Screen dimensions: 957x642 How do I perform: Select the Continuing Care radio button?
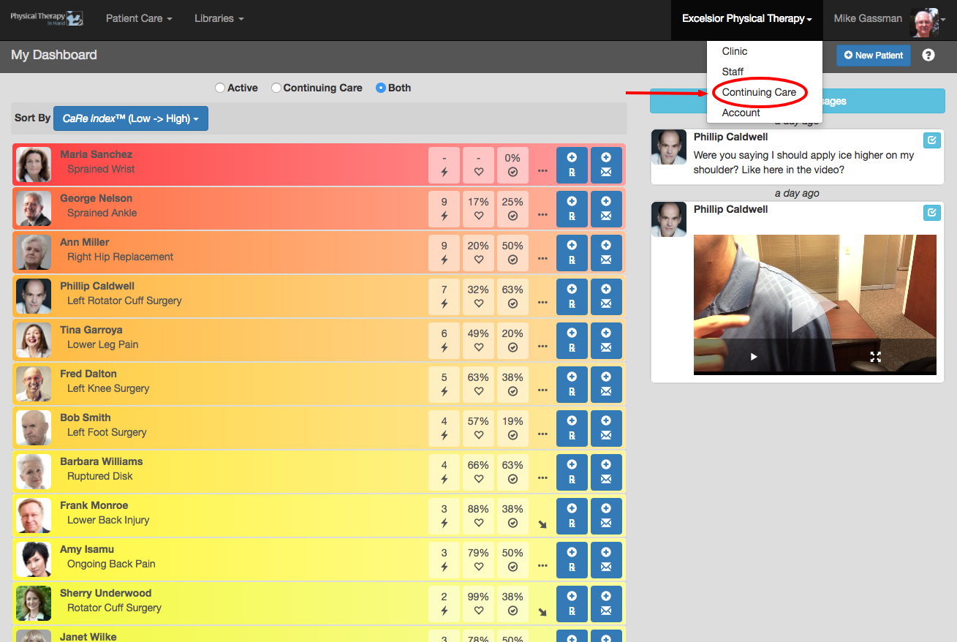(276, 88)
